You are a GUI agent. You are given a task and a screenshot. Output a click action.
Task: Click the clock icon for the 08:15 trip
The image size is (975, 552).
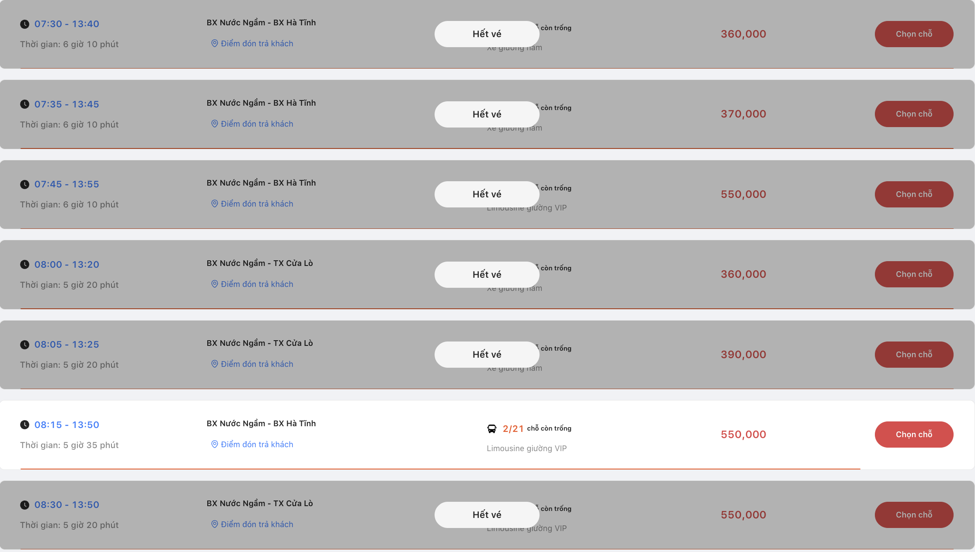click(25, 424)
